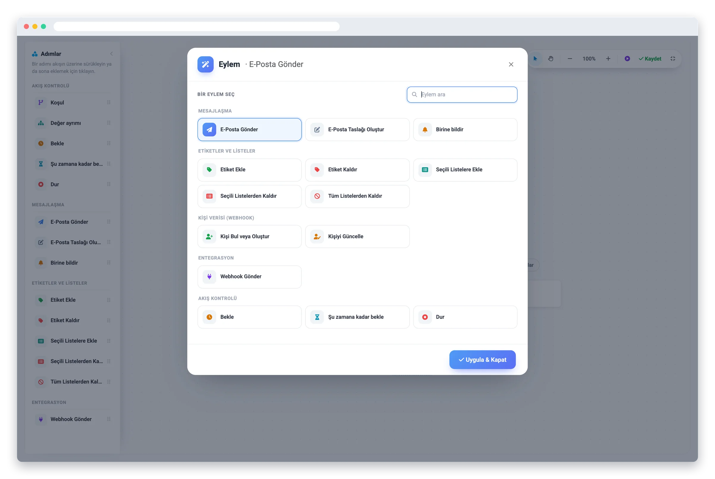Click the Uygula & Kapat button

coord(482,360)
